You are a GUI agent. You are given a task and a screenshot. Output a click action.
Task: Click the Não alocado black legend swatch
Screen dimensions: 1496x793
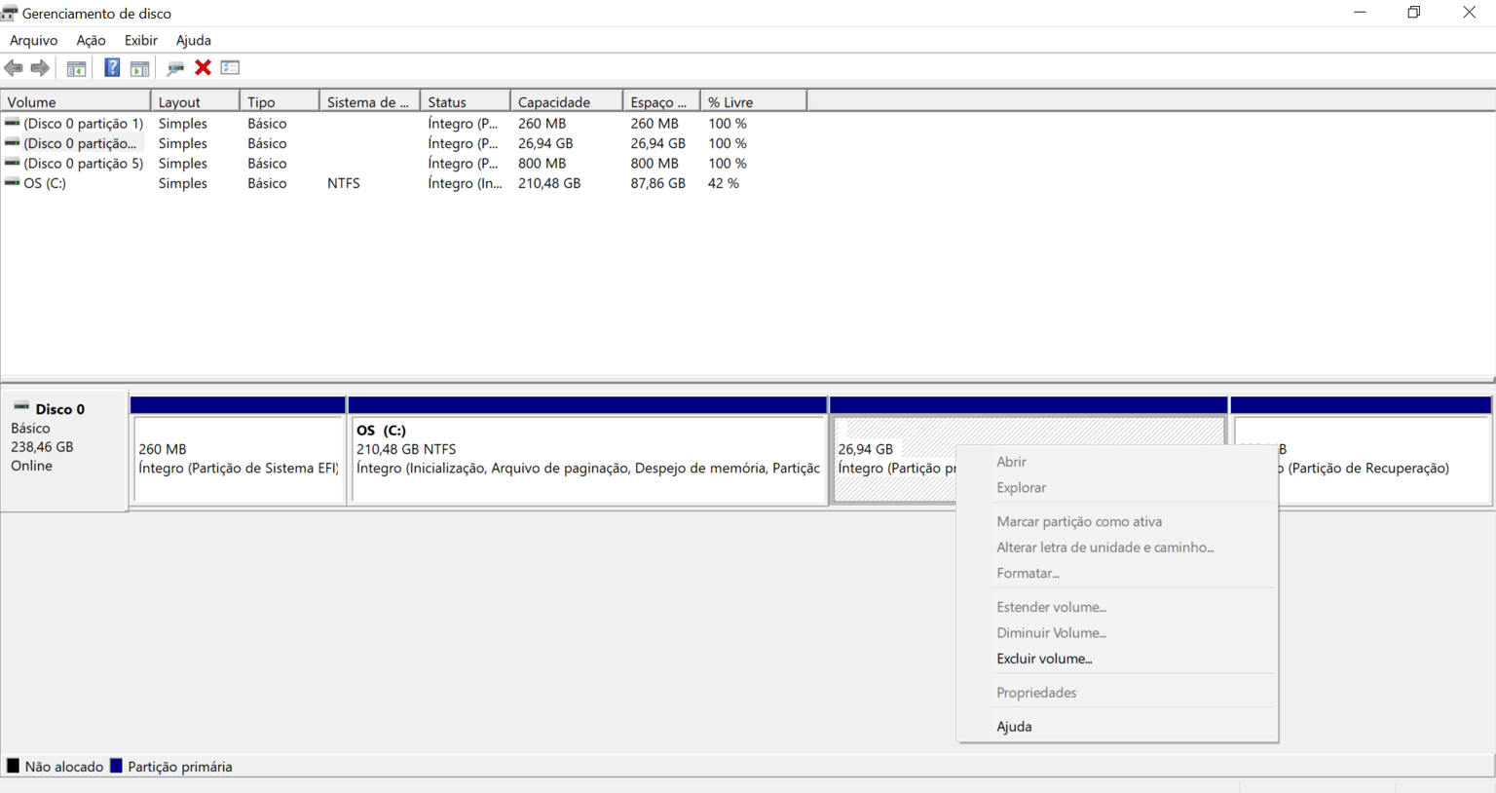pos(13,766)
